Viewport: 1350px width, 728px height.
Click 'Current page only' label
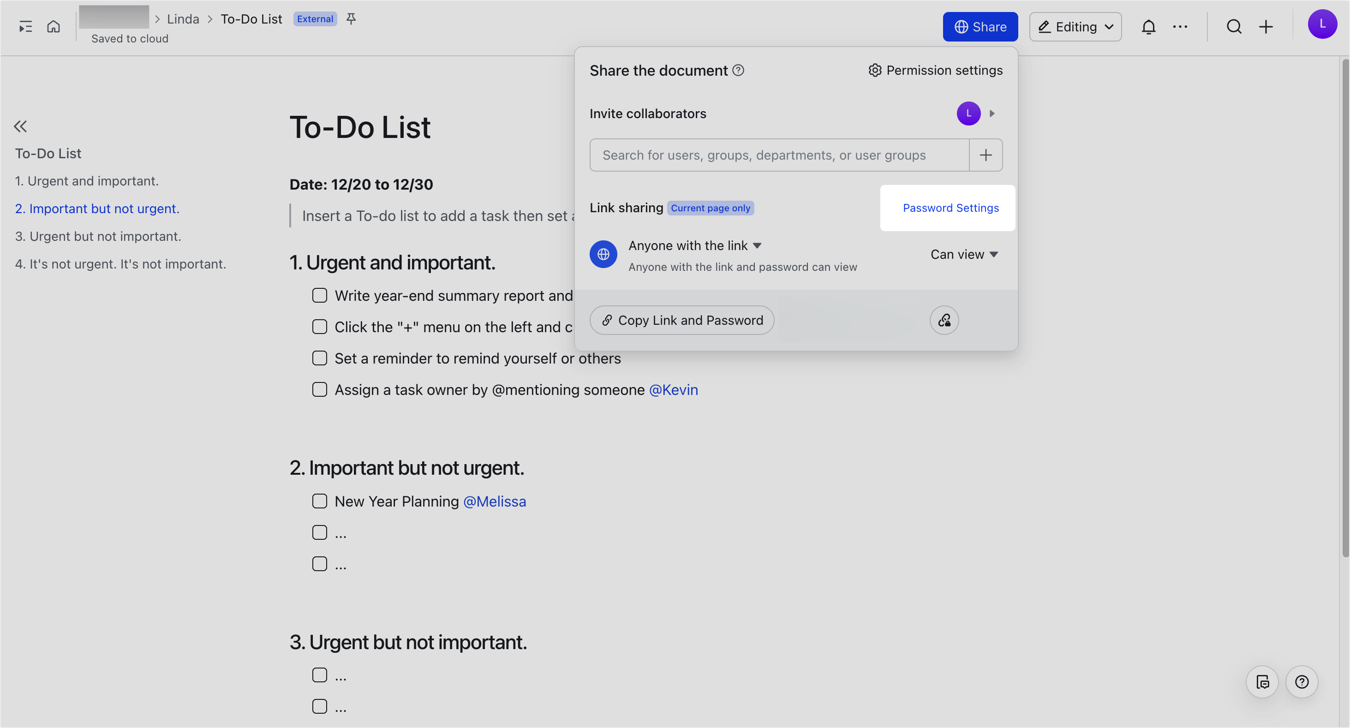tap(711, 208)
